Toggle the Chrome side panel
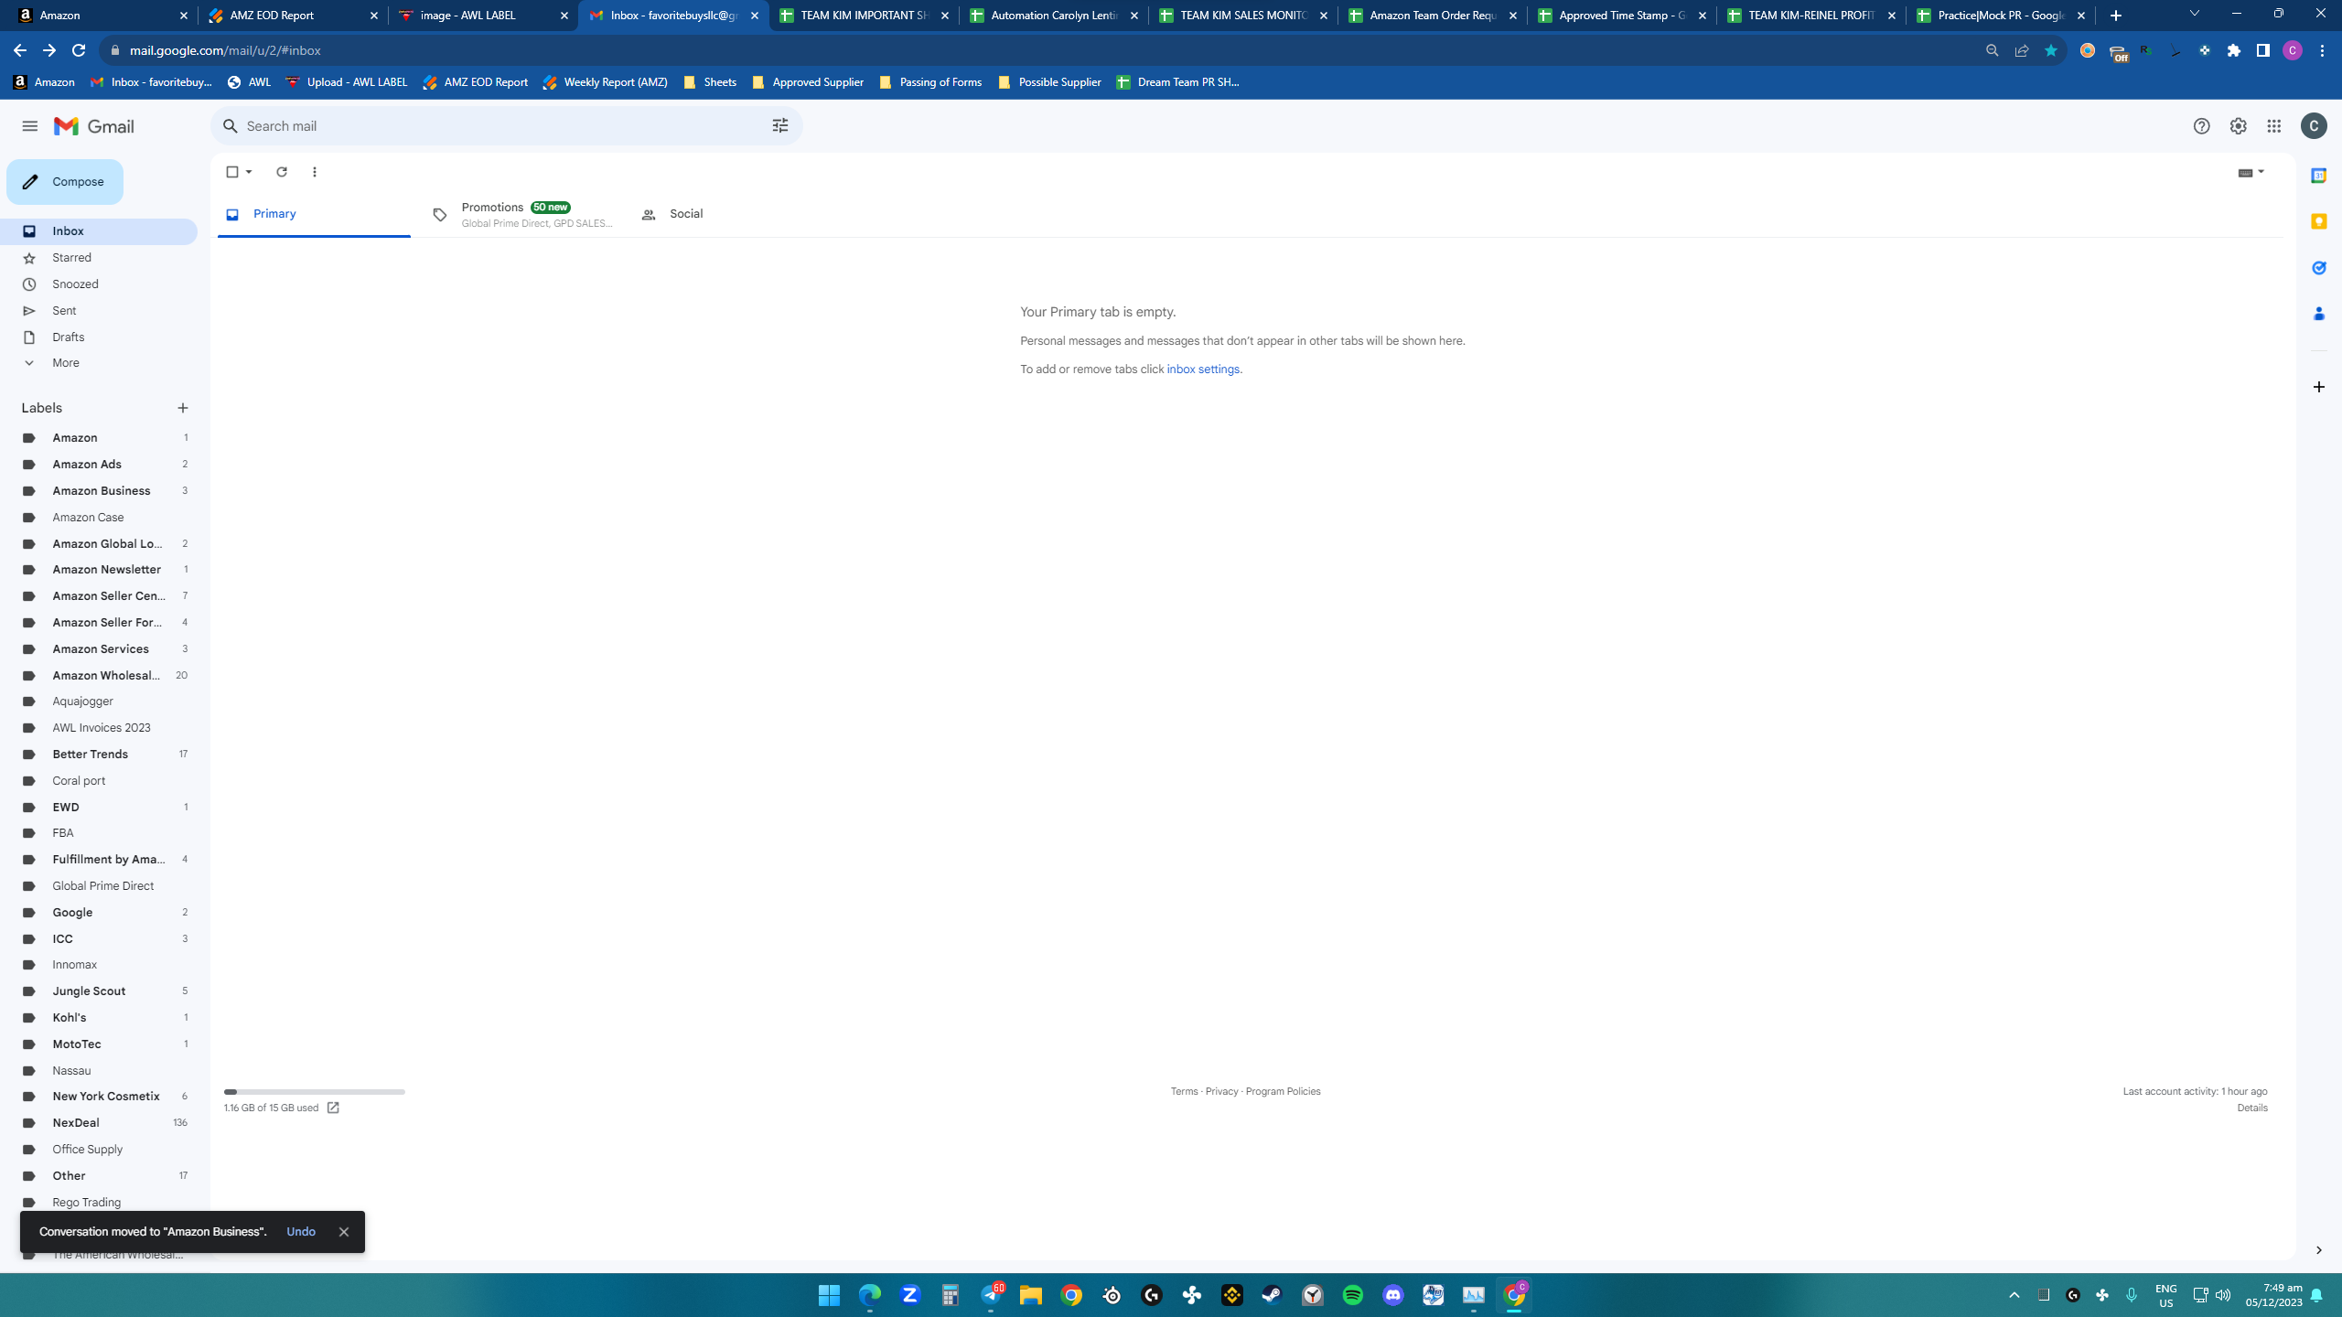The height and width of the screenshot is (1317, 2342). coord(2263,50)
